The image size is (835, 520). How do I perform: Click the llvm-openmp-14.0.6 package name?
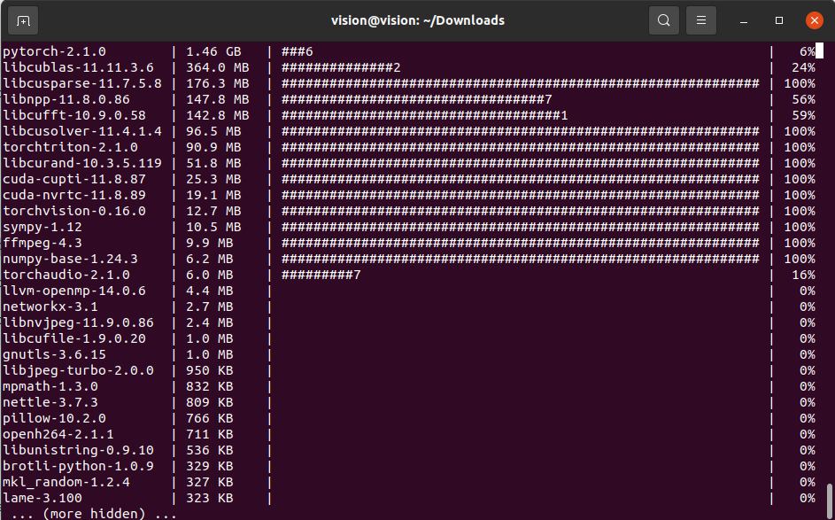click(x=74, y=291)
